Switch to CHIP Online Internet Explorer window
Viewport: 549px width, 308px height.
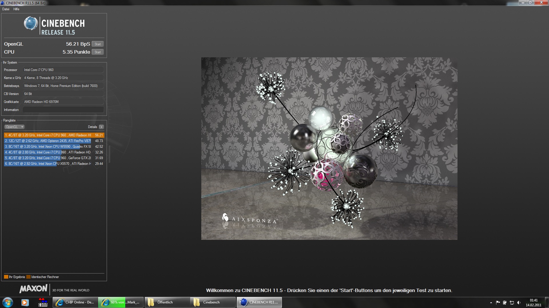click(75, 302)
